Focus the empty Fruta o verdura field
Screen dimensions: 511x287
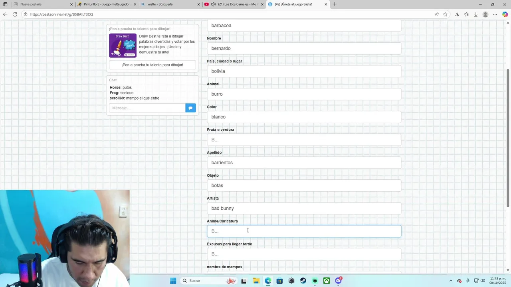(x=304, y=140)
